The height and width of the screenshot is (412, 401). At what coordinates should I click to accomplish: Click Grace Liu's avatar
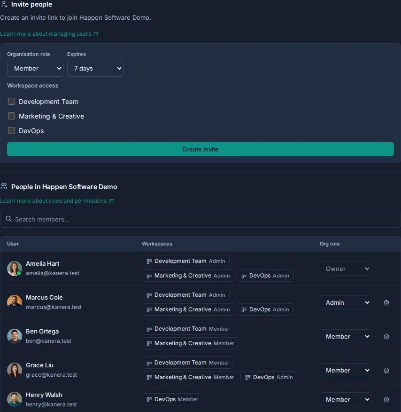15,370
